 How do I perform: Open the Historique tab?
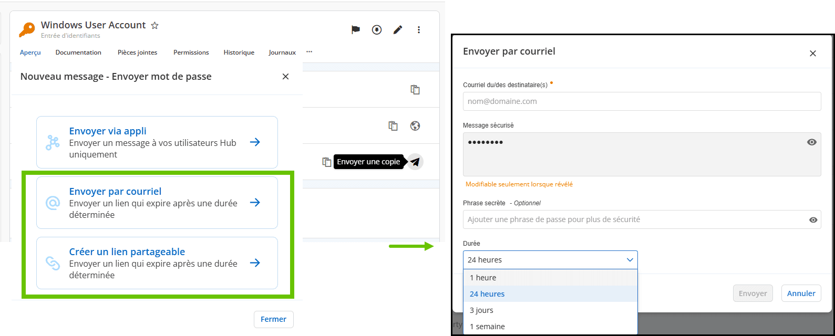[239, 52]
